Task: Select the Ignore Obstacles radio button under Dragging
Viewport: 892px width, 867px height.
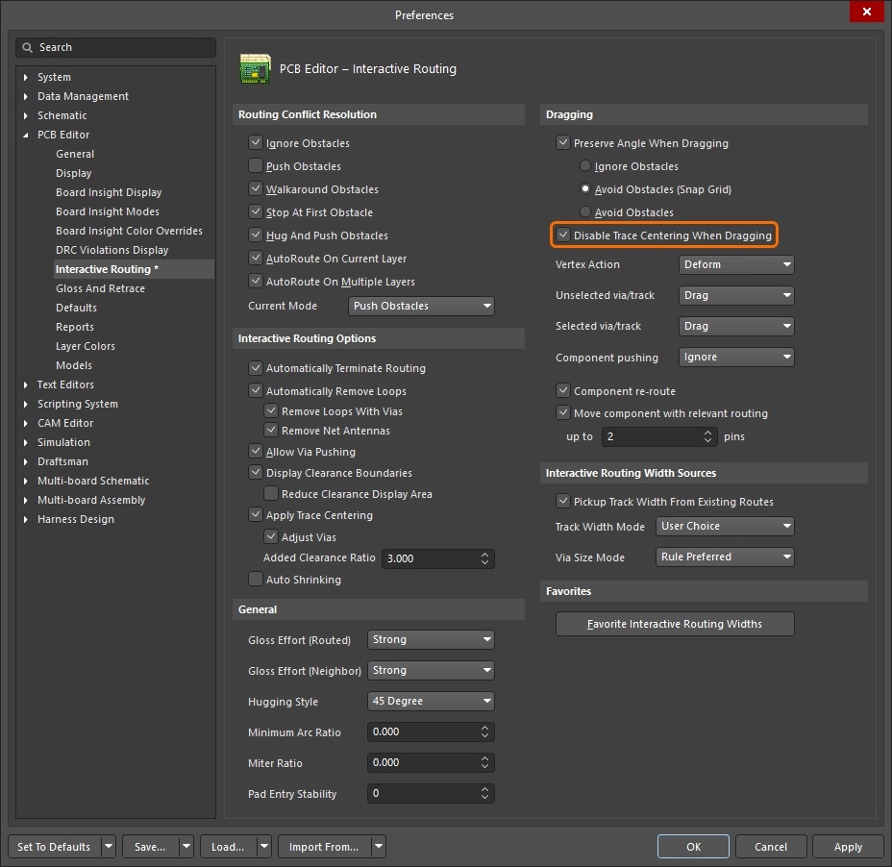Action: point(584,165)
